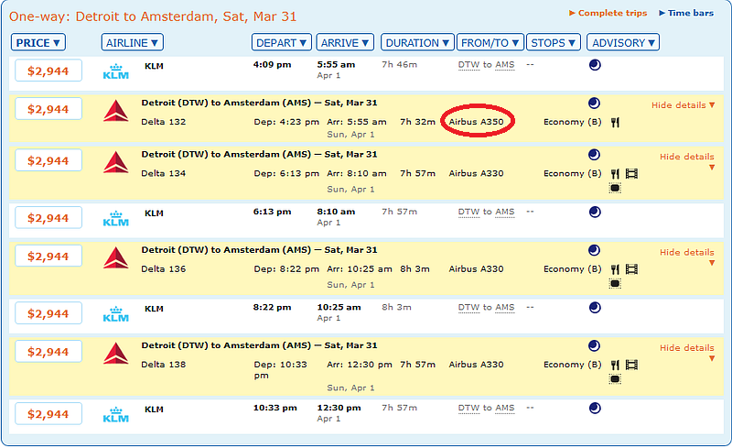The width and height of the screenshot is (732, 448).
Task: Click the KLM logo for 10:33 pm flight
Action: coord(116,414)
